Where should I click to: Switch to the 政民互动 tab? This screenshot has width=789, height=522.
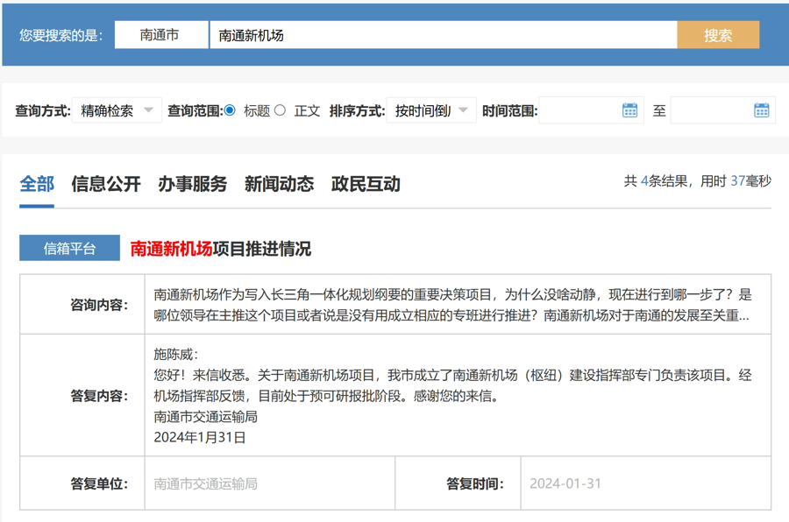pos(366,184)
